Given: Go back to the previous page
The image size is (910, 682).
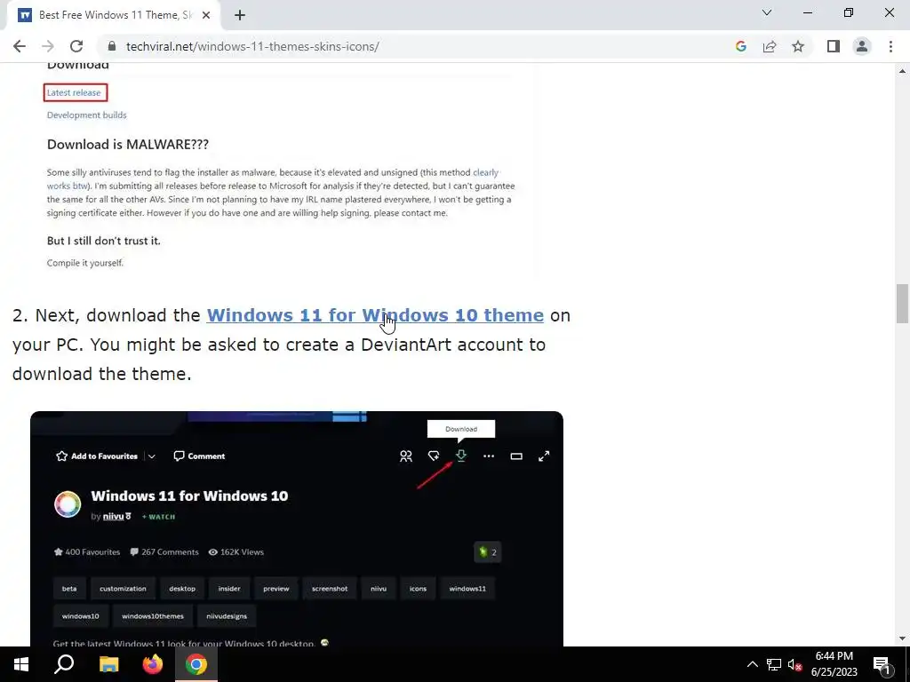Looking at the screenshot, I should pos(20,46).
